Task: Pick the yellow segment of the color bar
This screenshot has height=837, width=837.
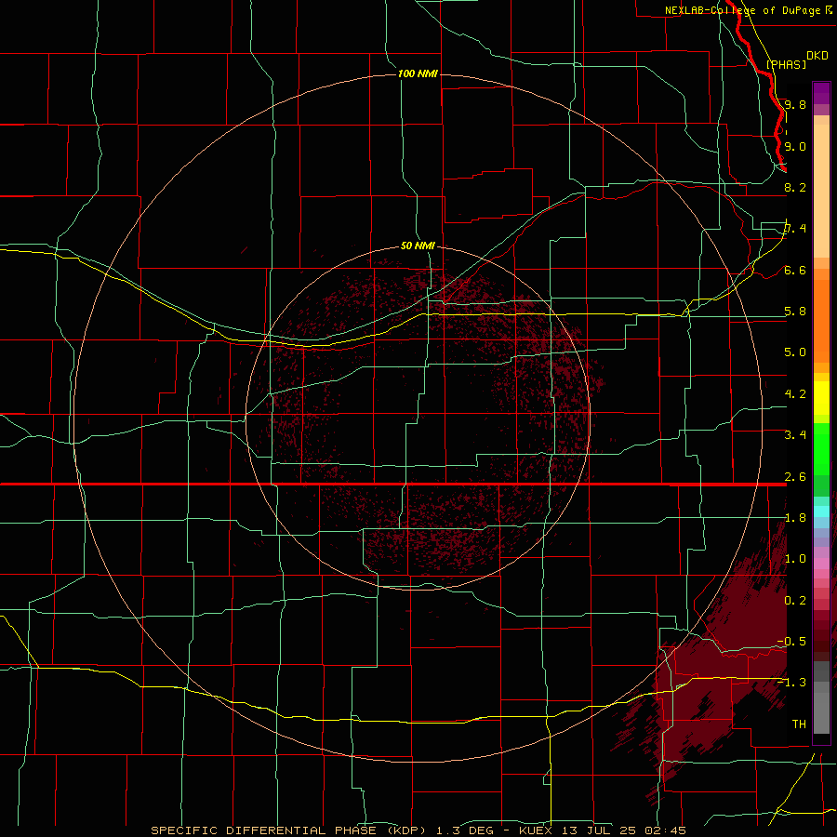Action: (x=821, y=398)
